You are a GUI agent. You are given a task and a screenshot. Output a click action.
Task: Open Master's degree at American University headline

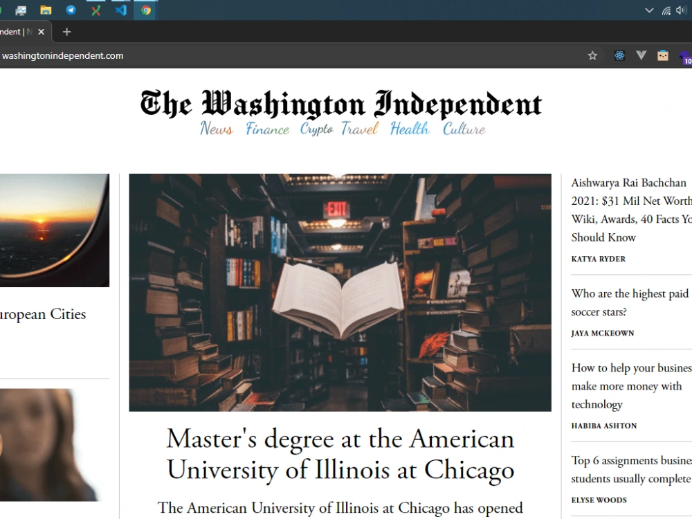(x=340, y=454)
